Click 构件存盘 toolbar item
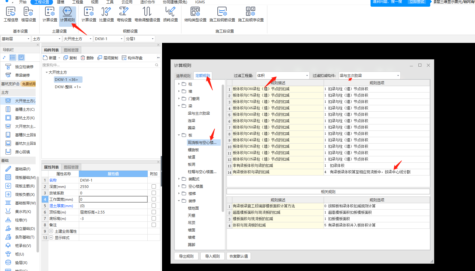This screenshot has height=271, width=475. [x=132, y=58]
